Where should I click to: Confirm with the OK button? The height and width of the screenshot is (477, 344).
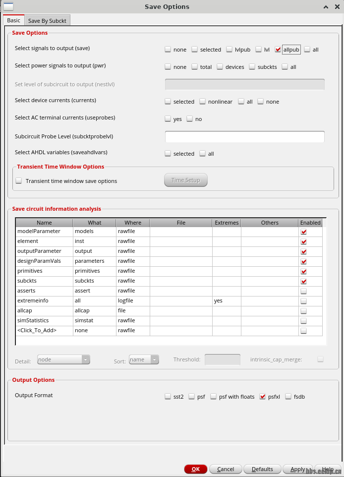pyautogui.click(x=196, y=469)
